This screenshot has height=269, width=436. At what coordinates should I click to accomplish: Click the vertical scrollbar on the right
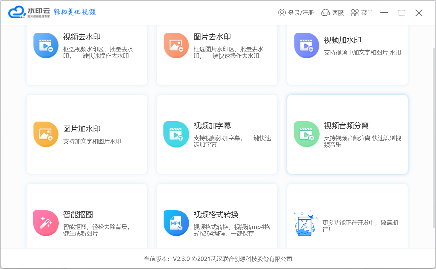434,138
